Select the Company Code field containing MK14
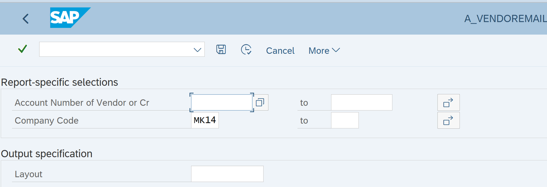 pos(205,120)
